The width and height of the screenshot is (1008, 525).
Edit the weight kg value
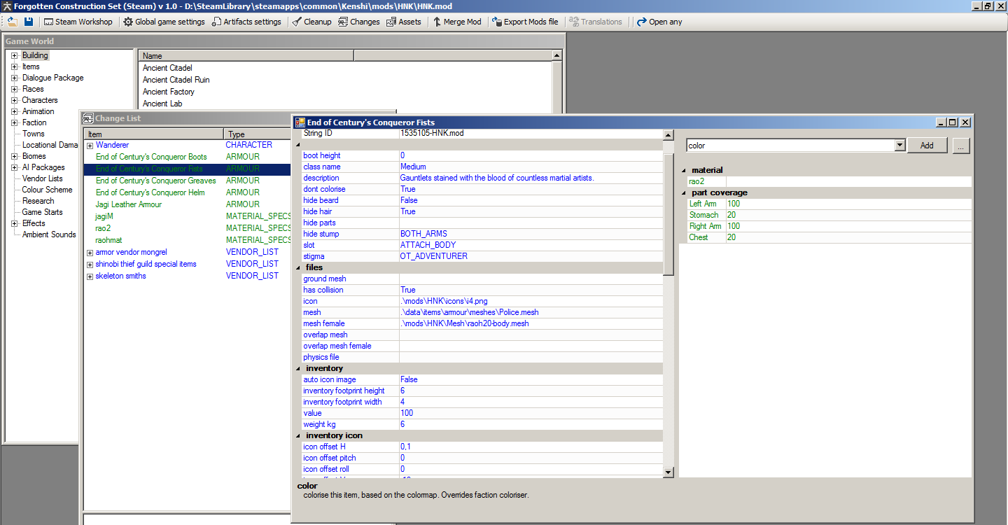[x=531, y=424]
